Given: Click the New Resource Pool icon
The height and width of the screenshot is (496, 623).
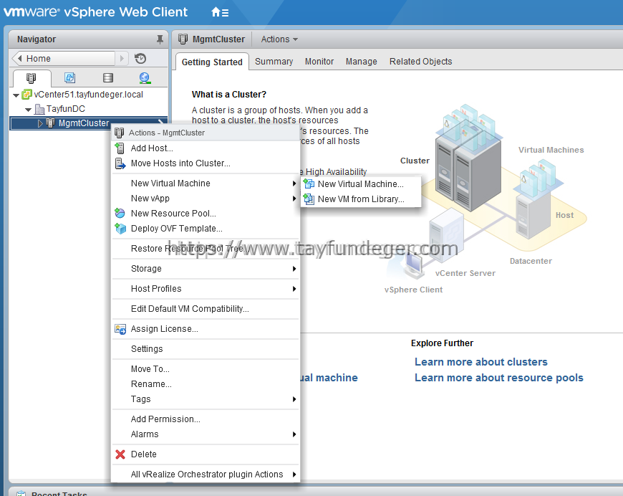Looking at the screenshot, I should pyautogui.click(x=120, y=213).
